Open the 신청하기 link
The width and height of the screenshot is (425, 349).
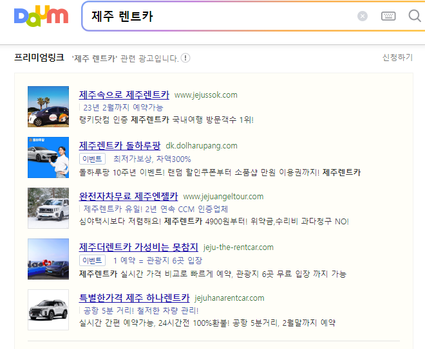pyautogui.click(x=397, y=57)
